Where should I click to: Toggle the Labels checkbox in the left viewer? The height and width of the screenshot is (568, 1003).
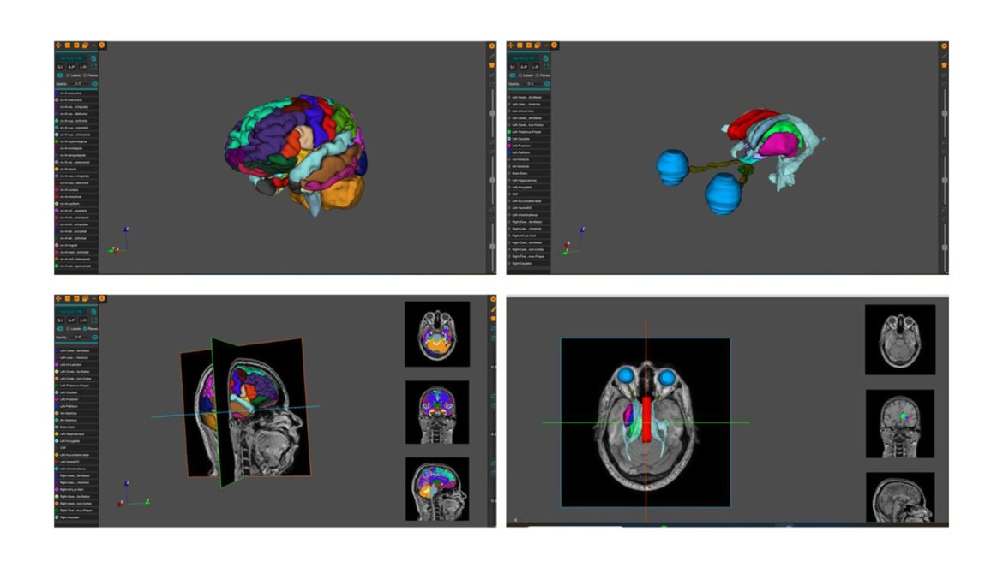[67, 75]
